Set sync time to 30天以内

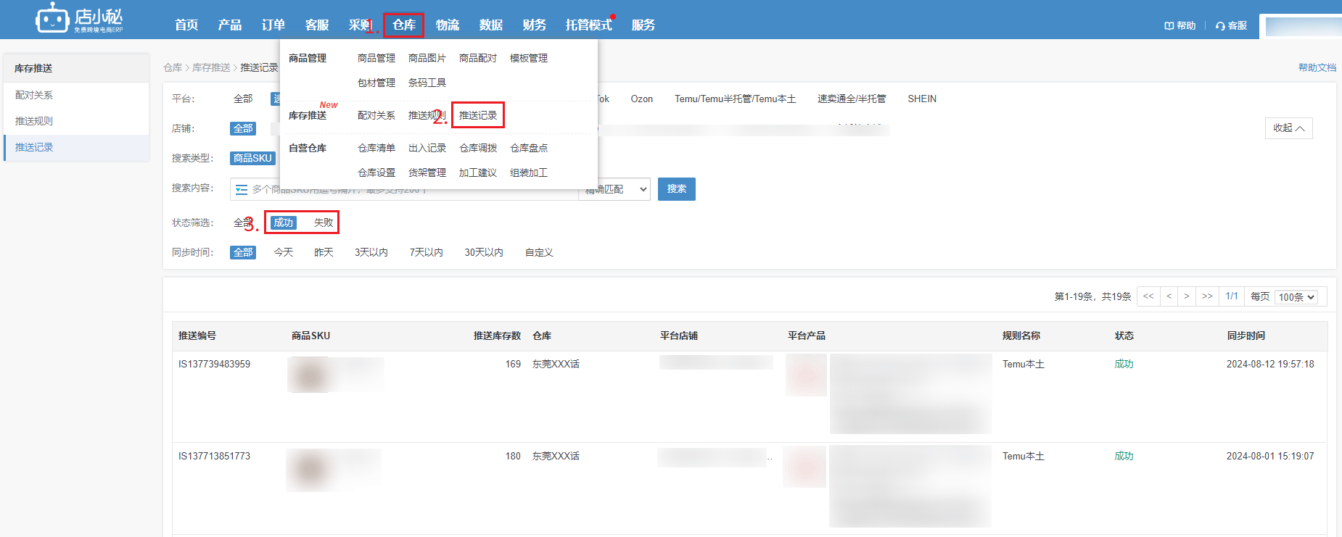click(x=484, y=252)
